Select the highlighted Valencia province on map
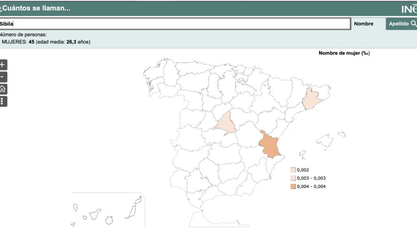417x234 pixels. (270, 146)
